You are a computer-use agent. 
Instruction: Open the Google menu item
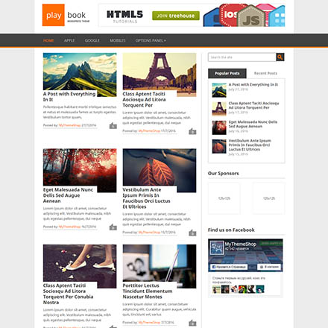(92, 40)
